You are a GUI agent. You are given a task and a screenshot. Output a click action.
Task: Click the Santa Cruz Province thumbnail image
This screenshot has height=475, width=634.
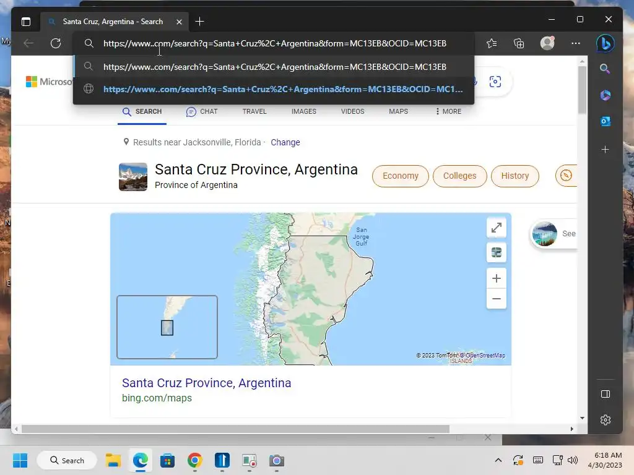(x=133, y=176)
